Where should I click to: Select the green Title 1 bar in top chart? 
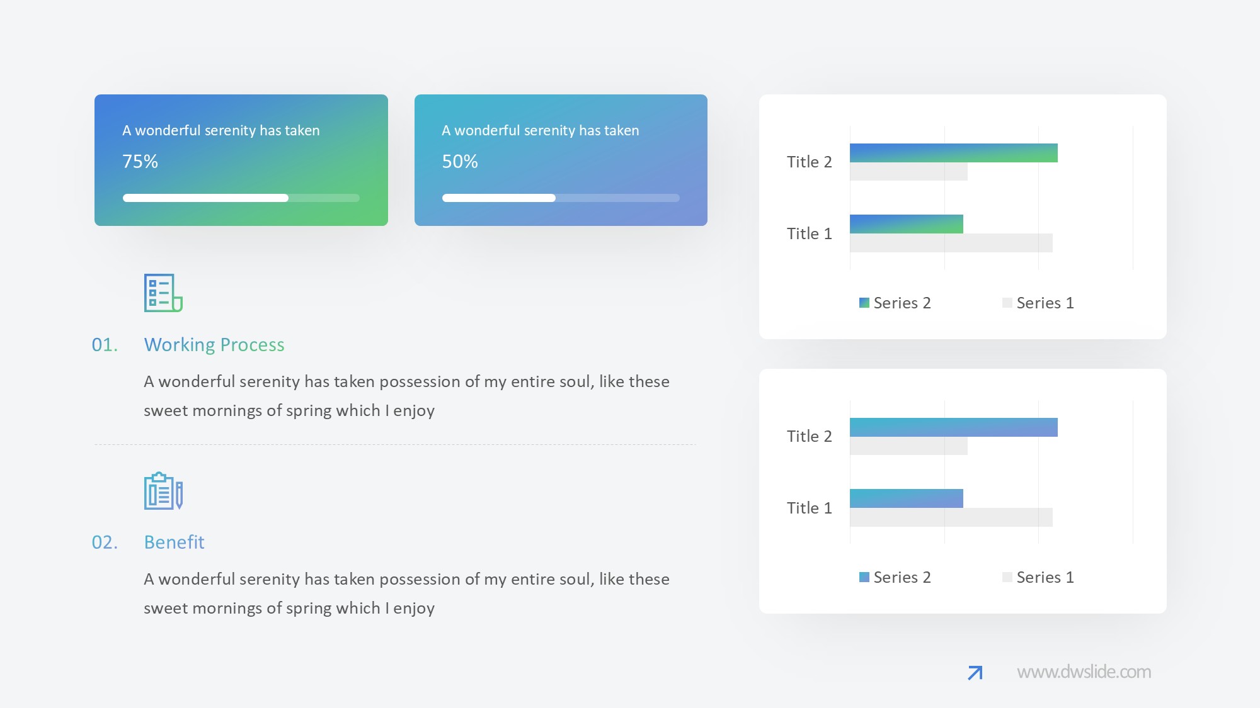tap(906, 224)
